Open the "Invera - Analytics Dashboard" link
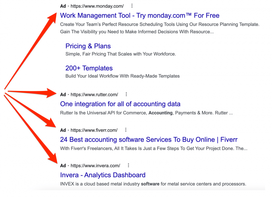Screen dimensions: 272x197 click(103, 175)
